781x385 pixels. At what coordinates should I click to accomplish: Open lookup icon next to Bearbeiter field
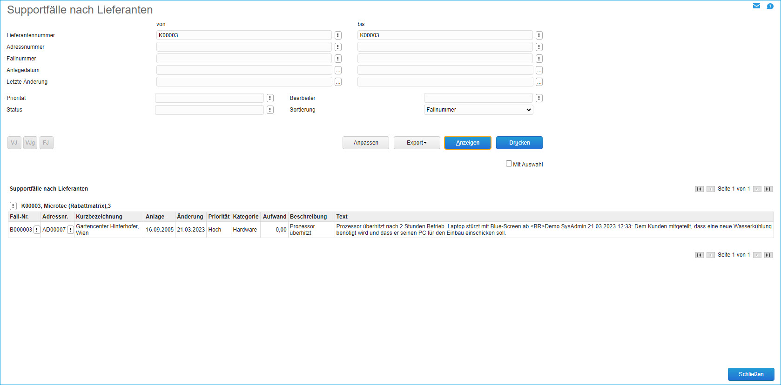[539, 98]
